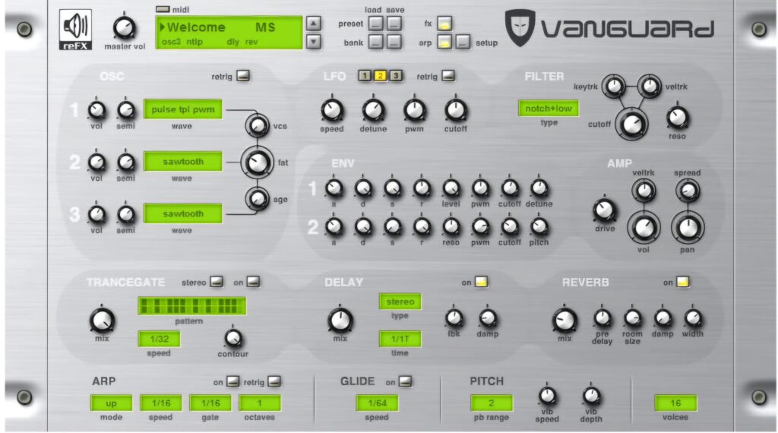
Task: Click the delay mix knob
Action: [x=340, y=321]
